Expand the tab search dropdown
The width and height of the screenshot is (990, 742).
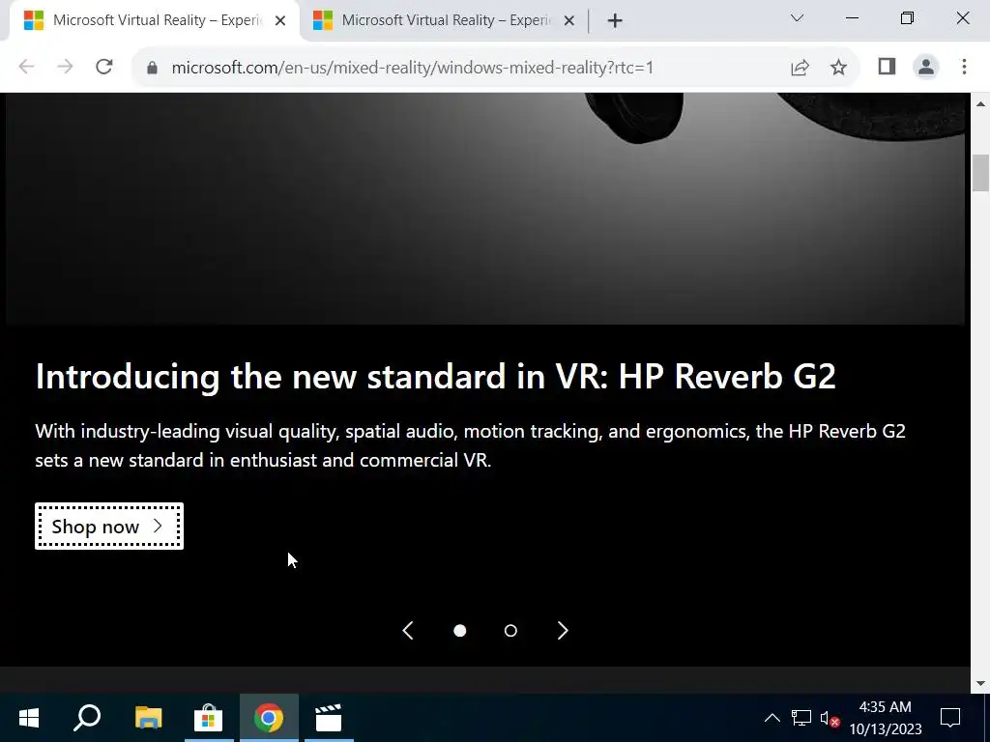click(x=797, y=18)
